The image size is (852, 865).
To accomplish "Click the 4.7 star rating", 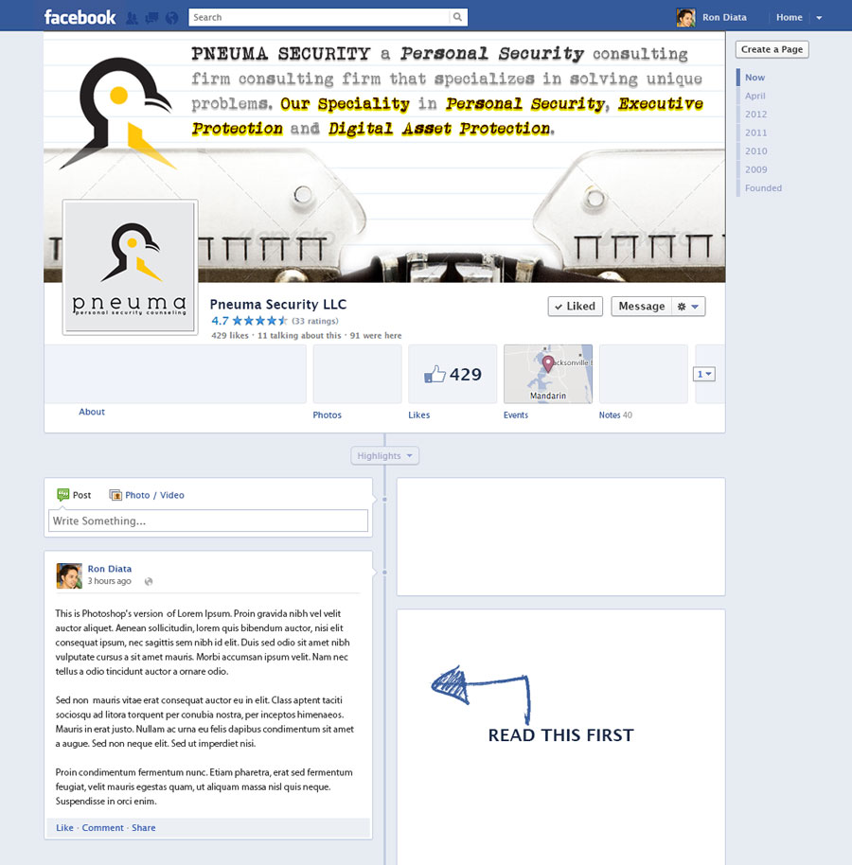I will pos(249,321).
